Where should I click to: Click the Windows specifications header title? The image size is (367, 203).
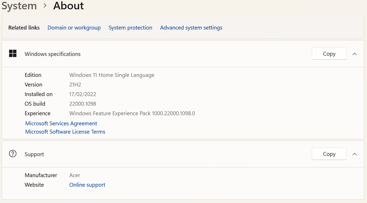point(52,54)
